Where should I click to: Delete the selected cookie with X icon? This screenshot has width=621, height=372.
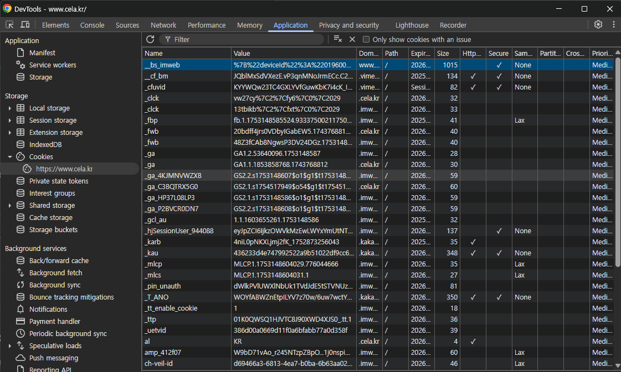[x=352, y=39]
